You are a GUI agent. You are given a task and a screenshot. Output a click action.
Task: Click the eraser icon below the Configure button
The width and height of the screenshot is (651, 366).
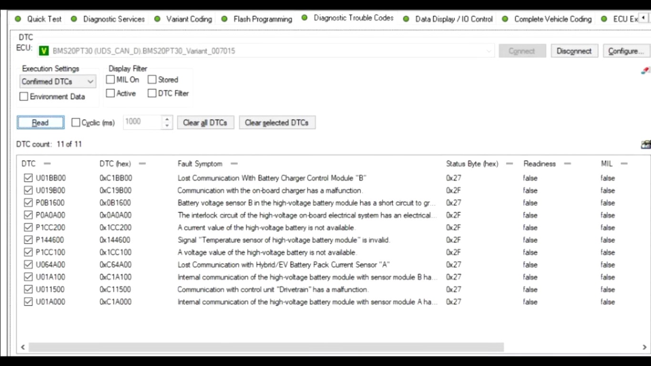pyautogui.click(x=645, y=71)
